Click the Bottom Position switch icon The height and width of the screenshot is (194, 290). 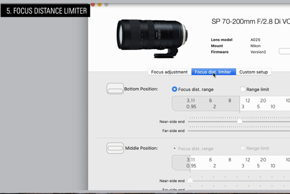pyautogui.click(x=115, y=89)
